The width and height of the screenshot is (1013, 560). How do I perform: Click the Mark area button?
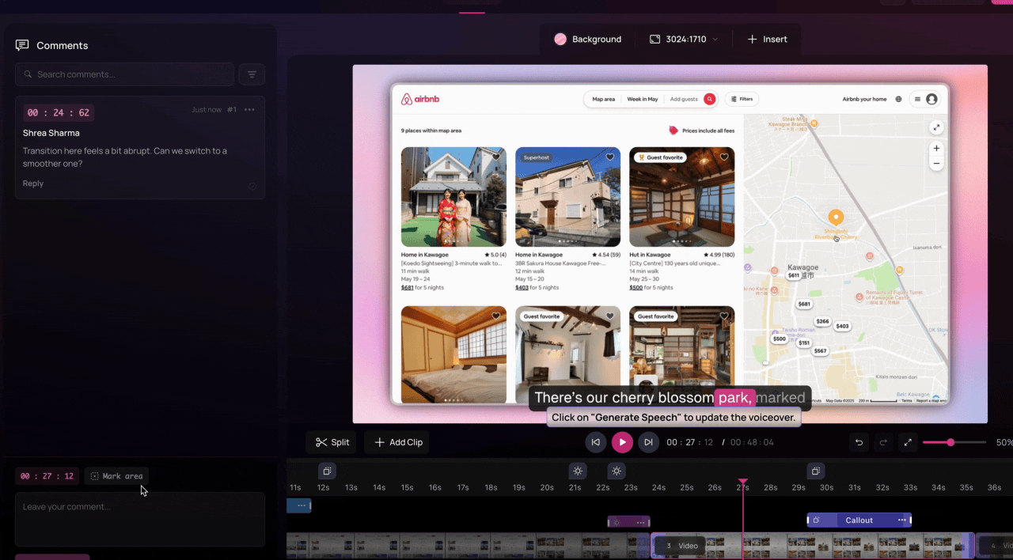pyautogui.click(x=116, y=476)
